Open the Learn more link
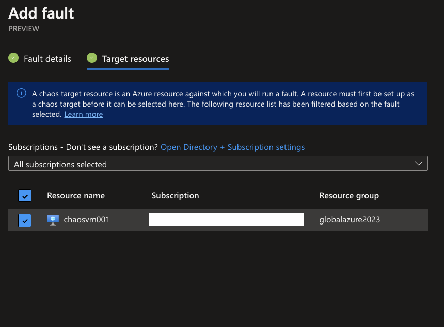This screenshot has height=327, width=444. point(84,114)
